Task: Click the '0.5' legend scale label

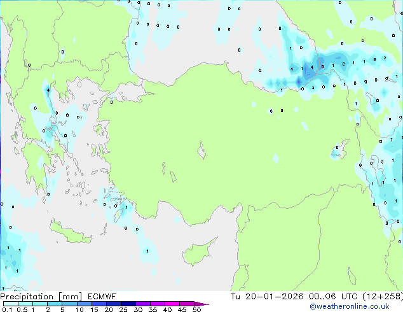Action: [x=22, y=309]
